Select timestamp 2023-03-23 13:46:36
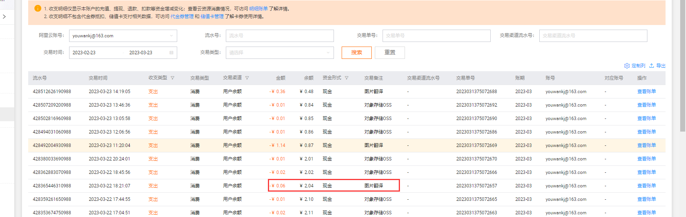Screen dimensions: 686x217 click(110, 105)
